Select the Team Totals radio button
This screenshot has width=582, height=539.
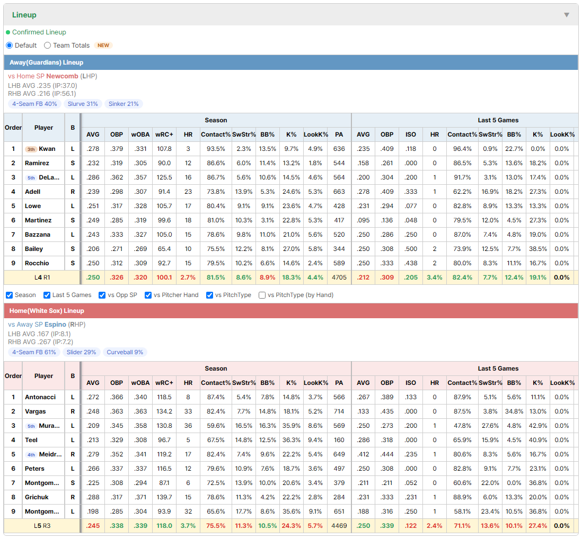pyautogui.click(x=47, y=45)
